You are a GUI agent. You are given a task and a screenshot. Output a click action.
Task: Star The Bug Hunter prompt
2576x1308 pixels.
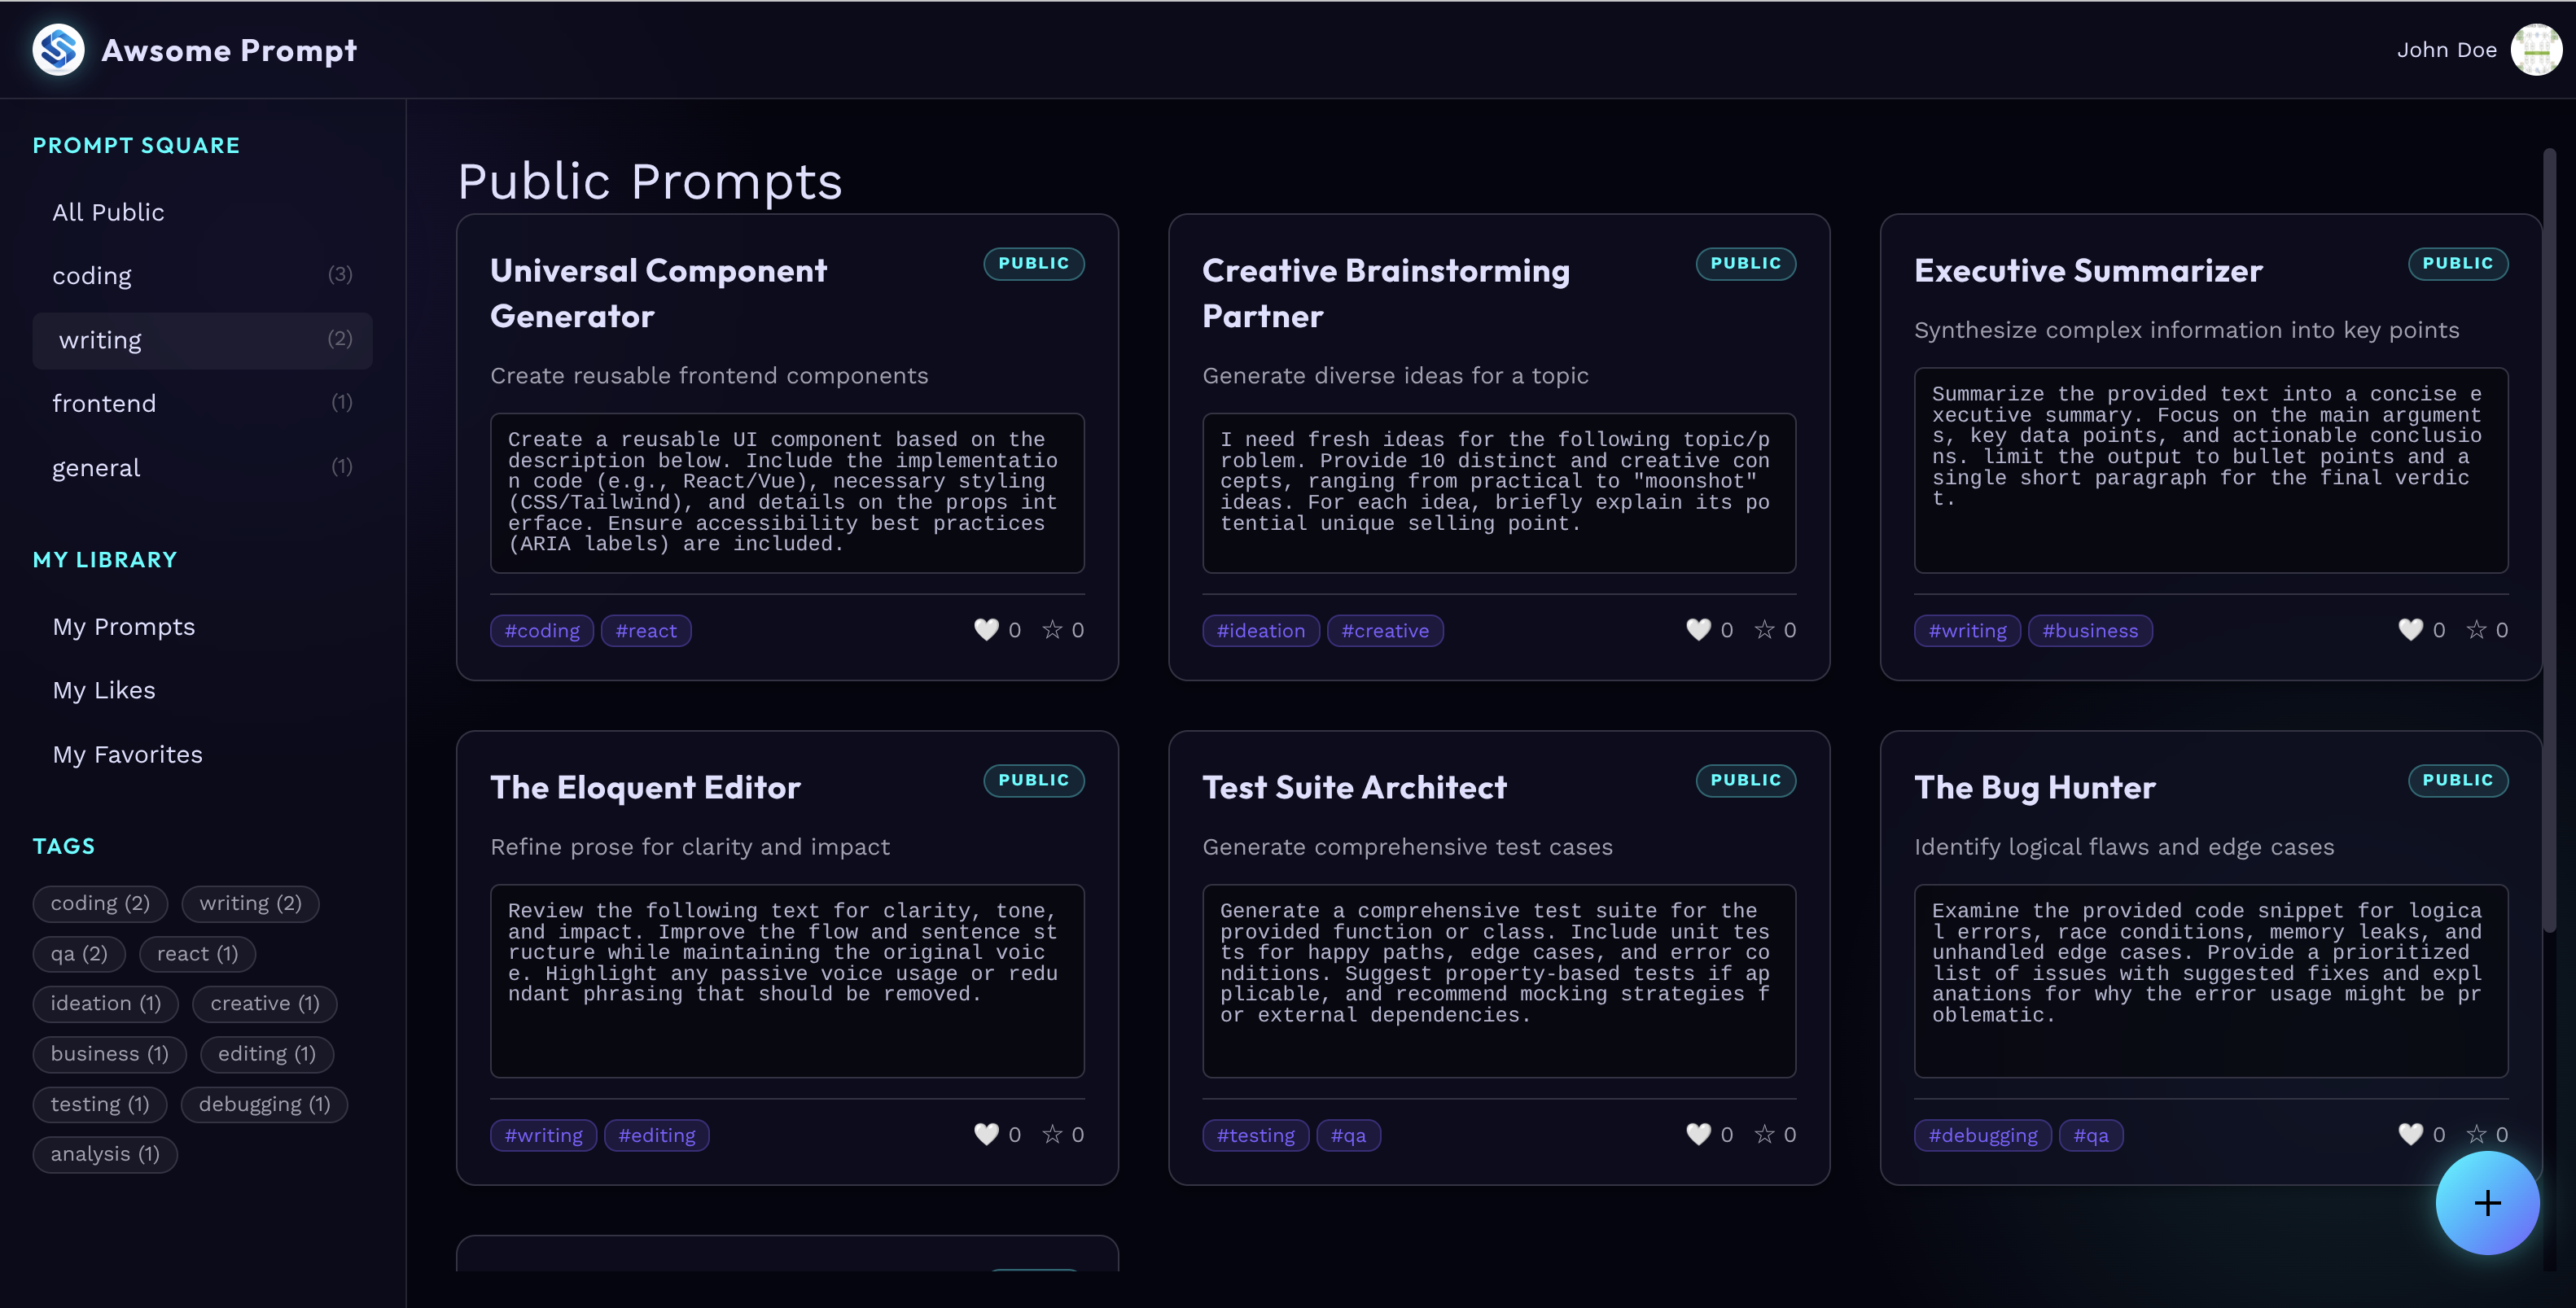tap(2476, 1134)
